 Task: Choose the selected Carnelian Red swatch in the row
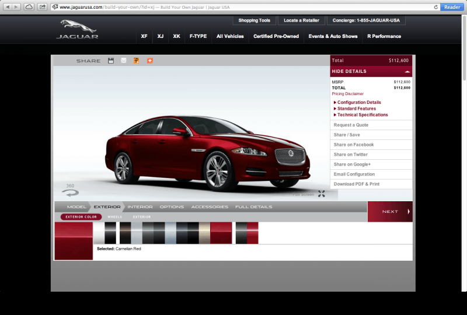(221, 233)
